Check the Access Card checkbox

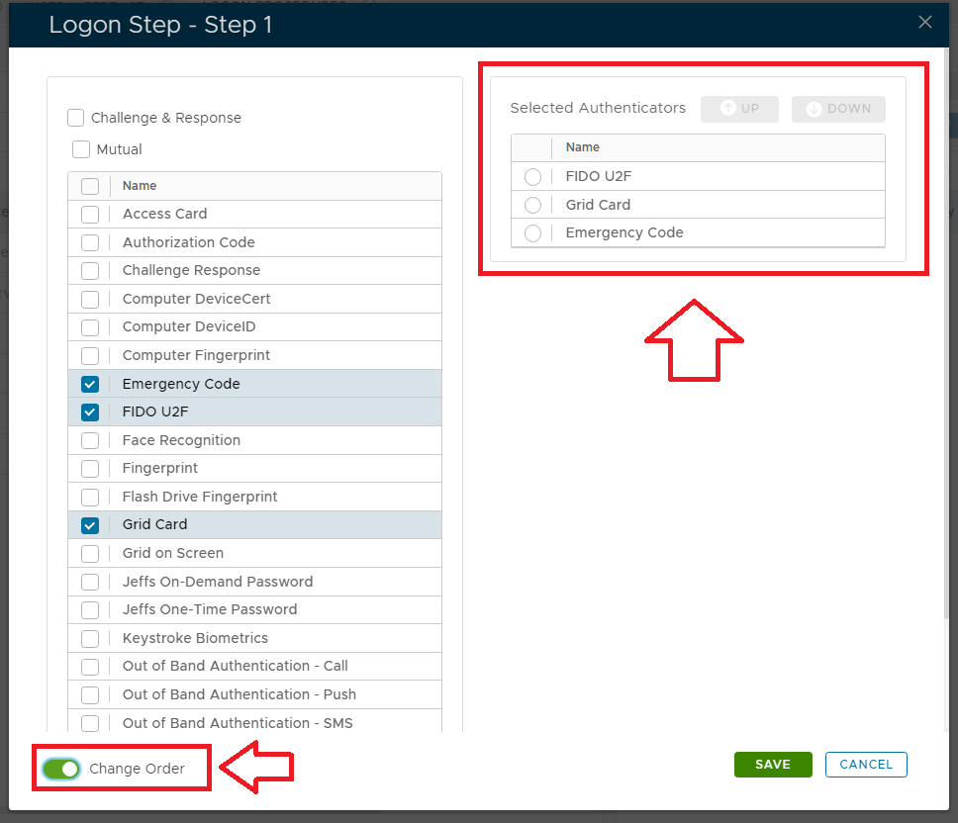[x=90, y=215]
